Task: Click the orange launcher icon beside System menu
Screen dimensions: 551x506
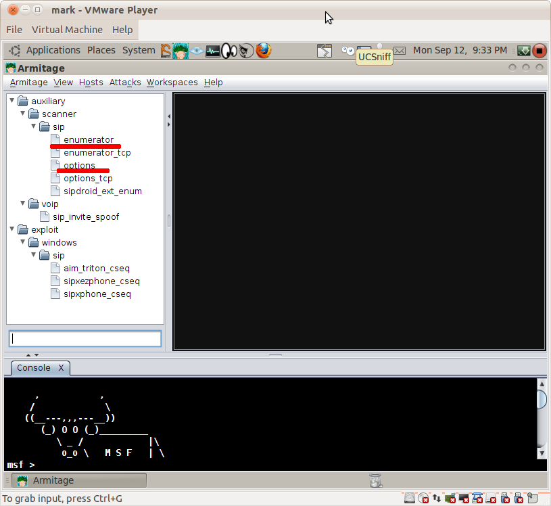Action: click(x=166, y=51)
